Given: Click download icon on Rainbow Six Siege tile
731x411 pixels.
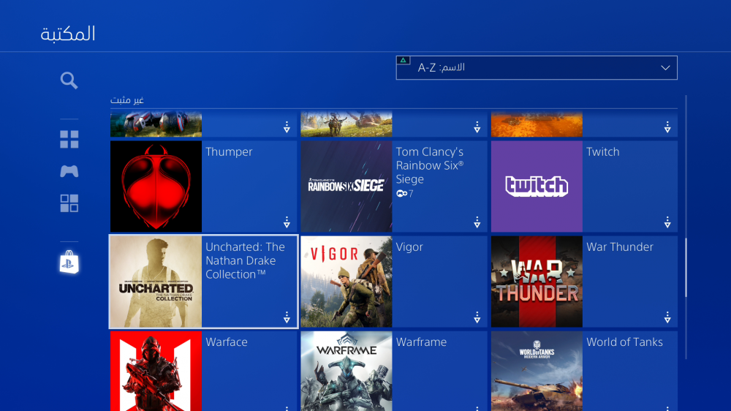Looking at the screenshot, I should (x=477, y=222).
